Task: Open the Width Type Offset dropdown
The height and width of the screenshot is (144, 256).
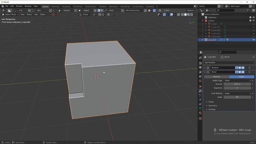Action: tap(237, 81)
